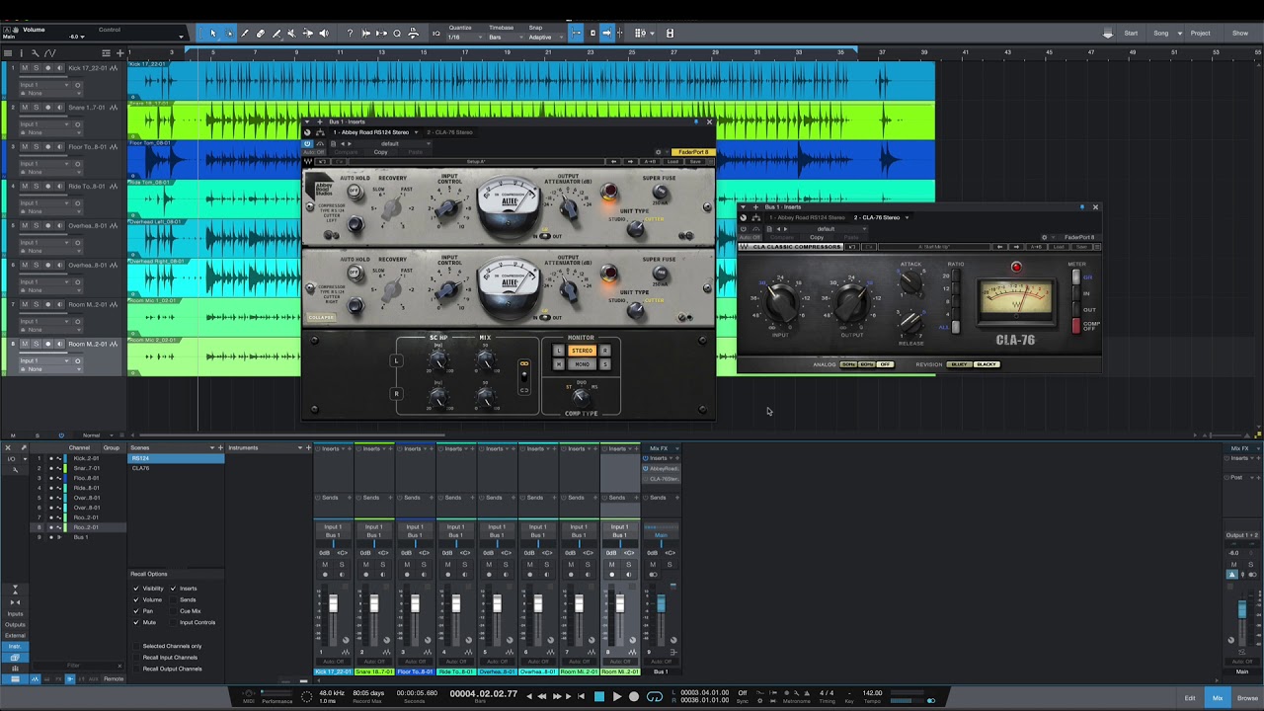Open the Browse panel
The width and height of the screenshot is (1264, 711).
coord(1247,698)
